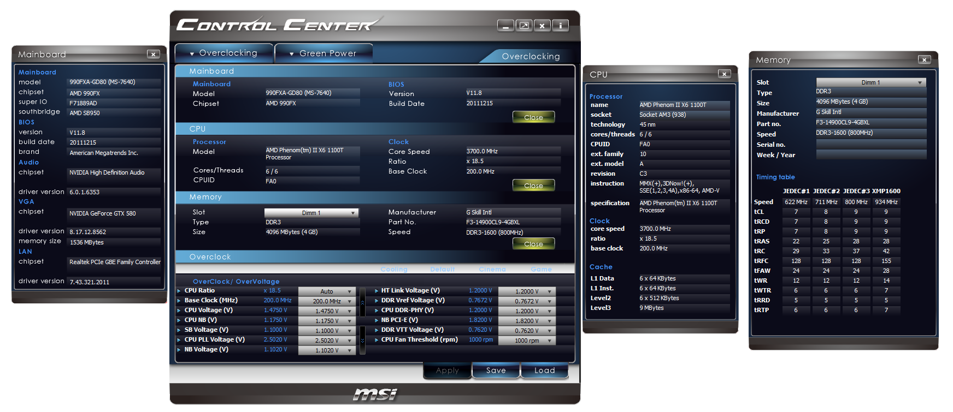The image size is (953, 412).
Task: Open the CPU Voltage 1.4750 V dropdown
Action: point(327,311)
